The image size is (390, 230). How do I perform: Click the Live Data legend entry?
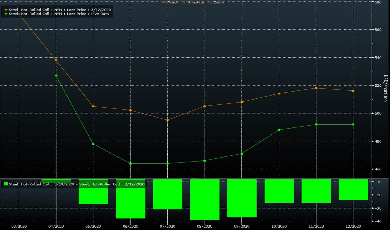coord(59,14)
